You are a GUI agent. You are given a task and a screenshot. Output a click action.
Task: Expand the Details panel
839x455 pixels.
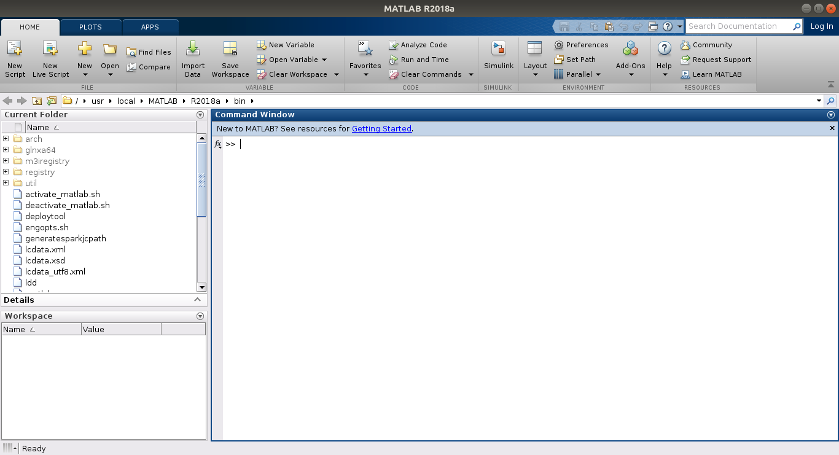click(197, 300)
